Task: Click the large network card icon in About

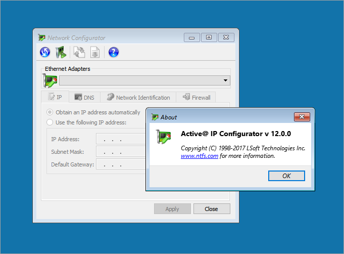Action: (164, 137)
